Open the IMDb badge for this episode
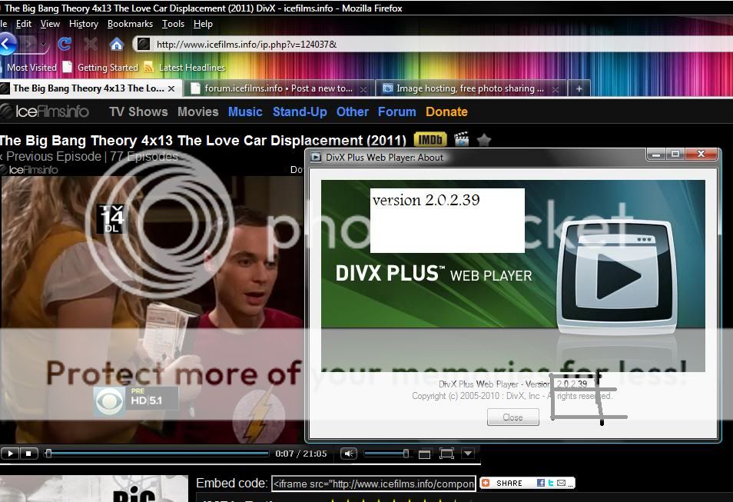 tap(430, 139)
